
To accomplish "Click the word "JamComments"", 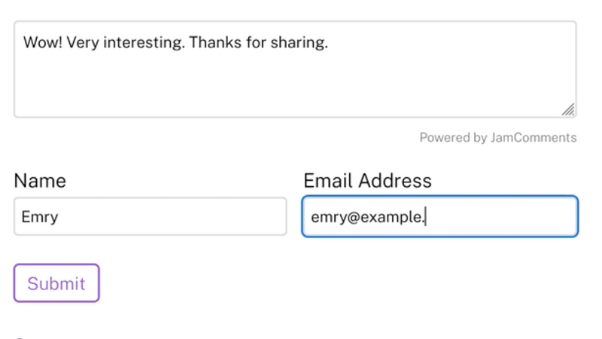I will pos(534,138).
